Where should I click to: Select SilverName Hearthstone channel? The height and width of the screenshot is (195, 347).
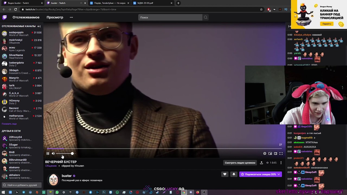[x=22, y=57]
